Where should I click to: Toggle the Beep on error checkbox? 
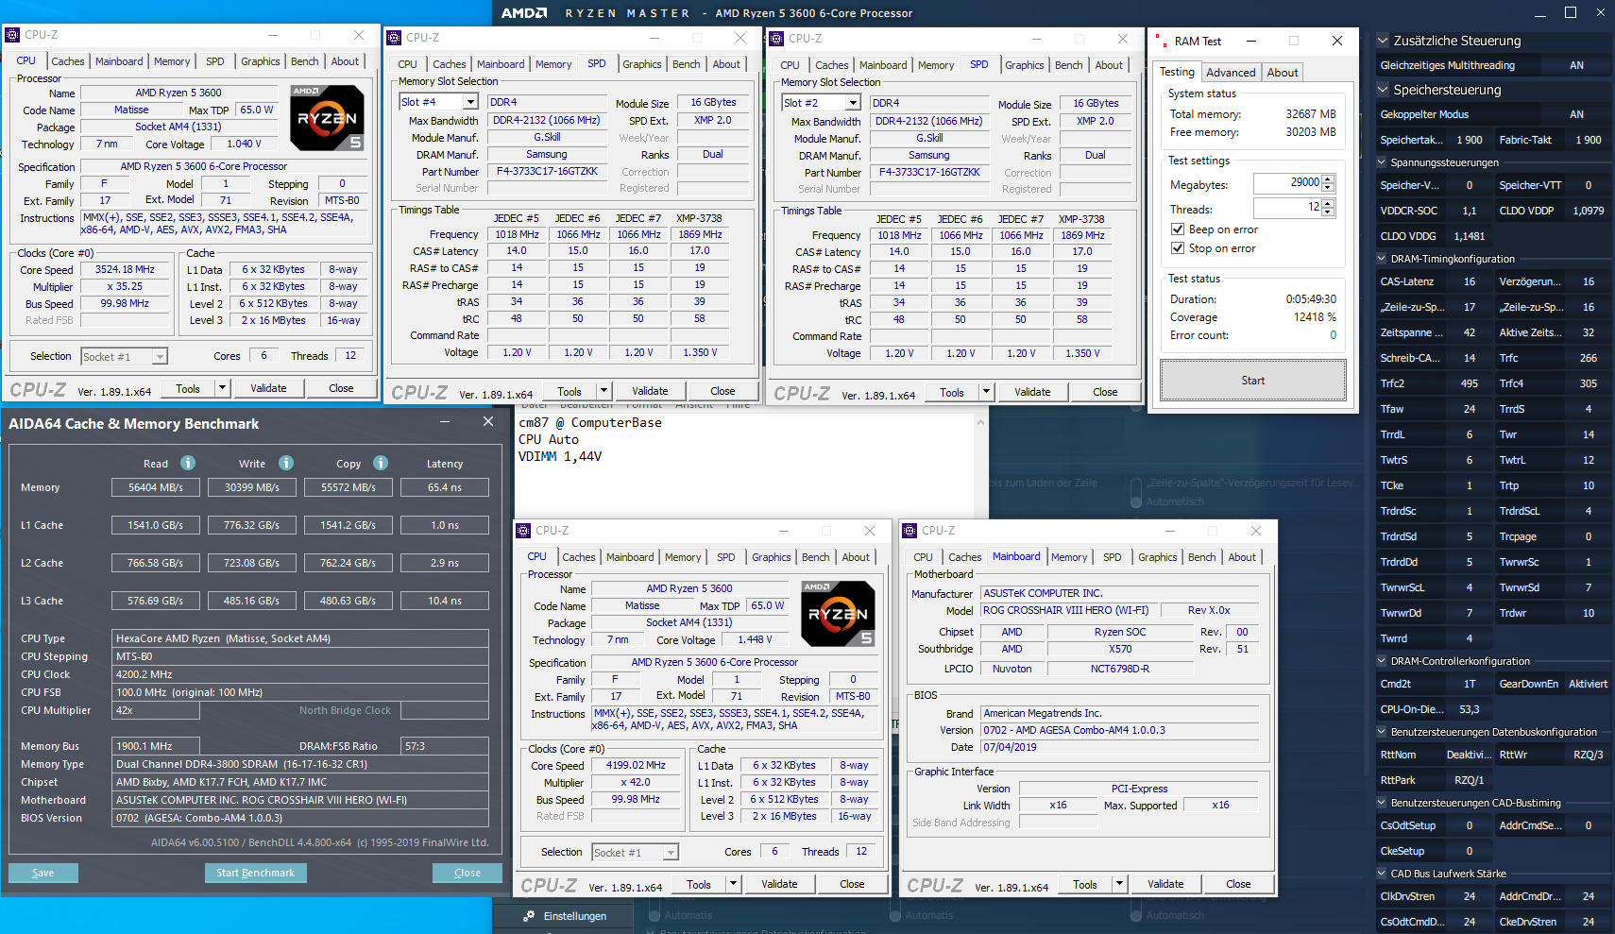(x=1178, y=229)
